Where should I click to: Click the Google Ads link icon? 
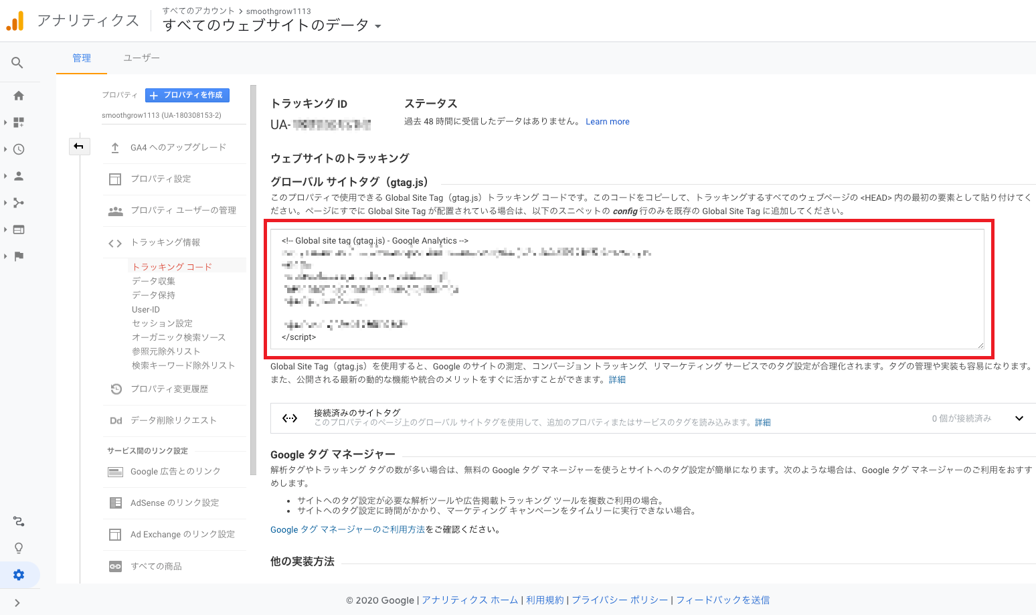coord(116,472)
